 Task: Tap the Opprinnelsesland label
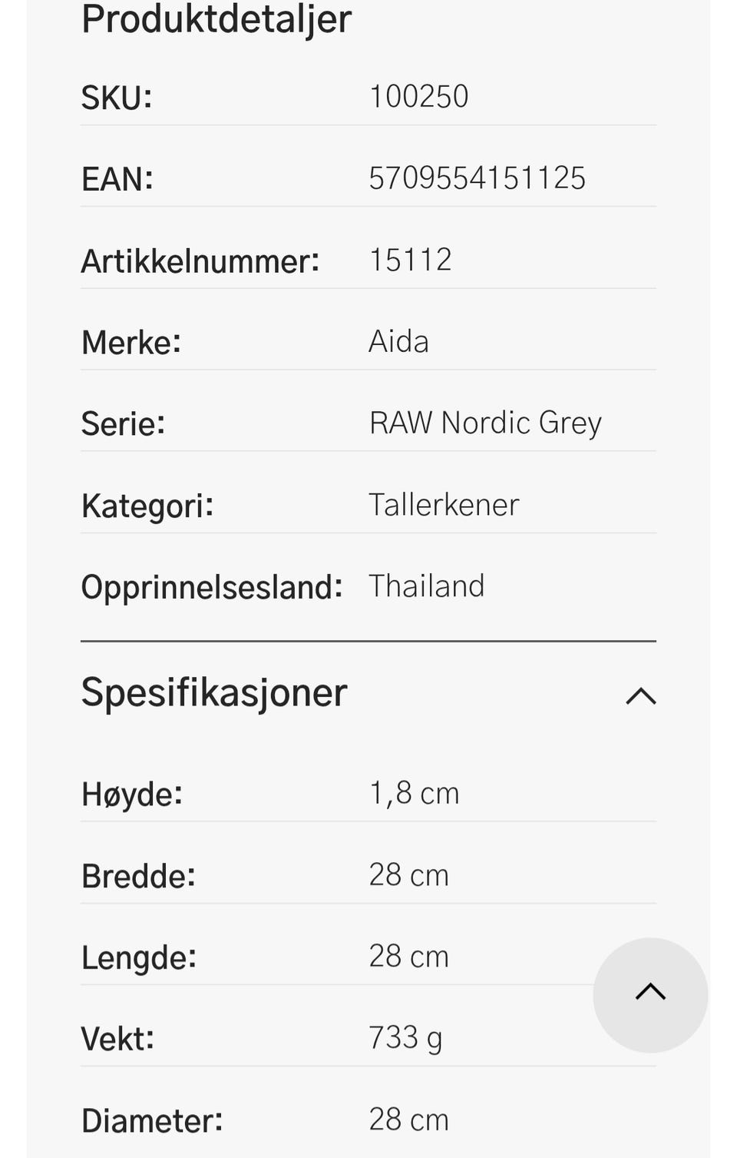click(212, 588)
